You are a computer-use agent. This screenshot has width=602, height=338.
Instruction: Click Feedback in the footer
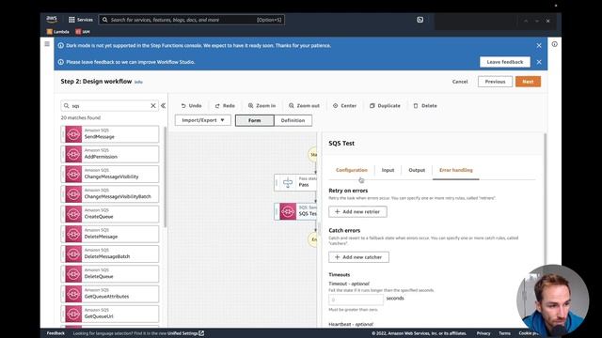click(x=55, y=333)
